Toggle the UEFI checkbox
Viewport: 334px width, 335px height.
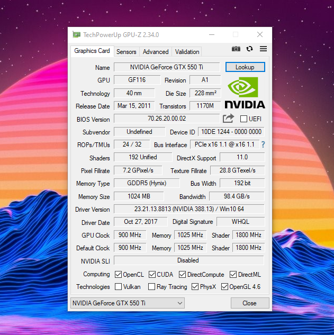pyautogui.click(x=243, y=119)
